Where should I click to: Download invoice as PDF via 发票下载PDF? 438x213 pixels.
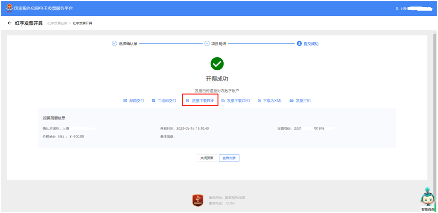pyautogui.click(x=202, y=101)
